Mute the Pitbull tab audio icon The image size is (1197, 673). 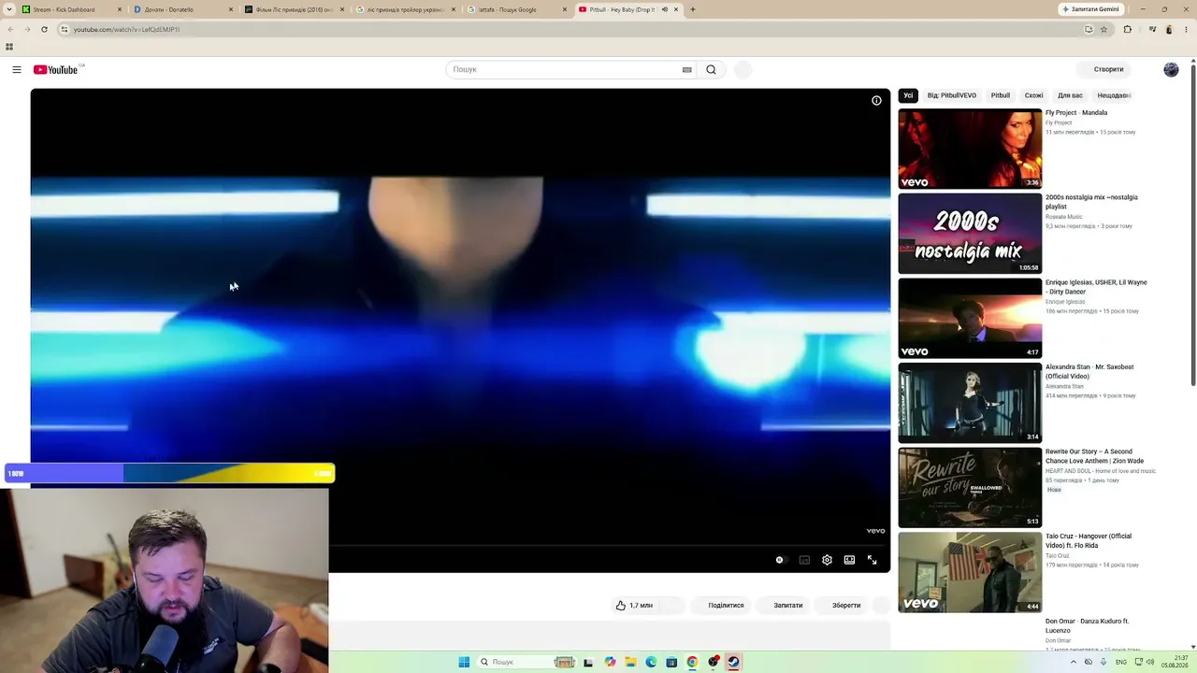click(664, 9)
